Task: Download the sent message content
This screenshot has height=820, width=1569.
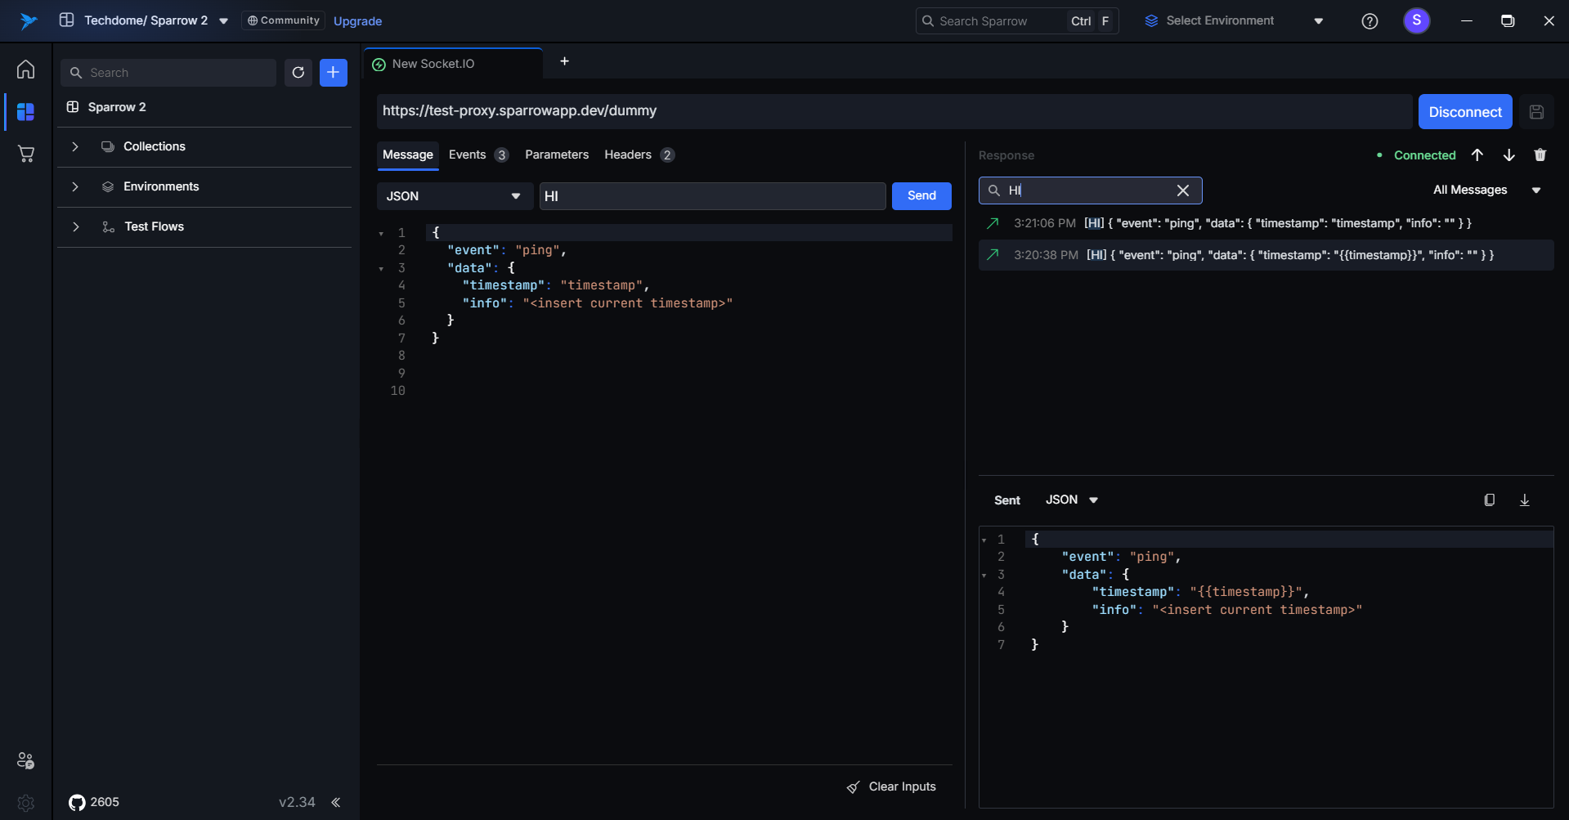Action: (1524, 500)
